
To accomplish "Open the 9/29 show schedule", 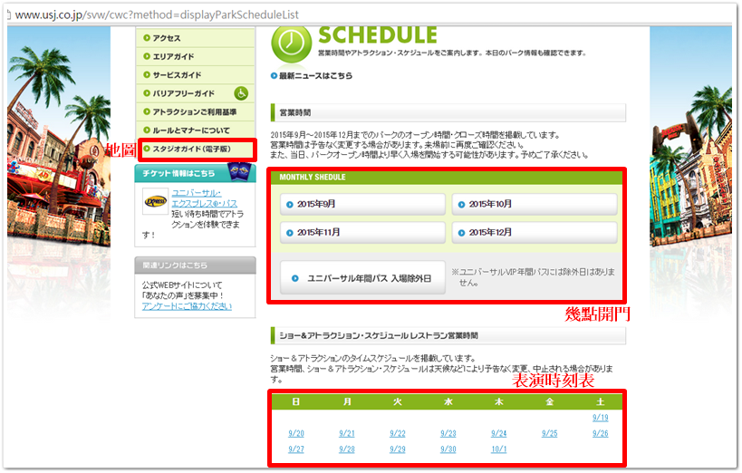I will 398,449.
